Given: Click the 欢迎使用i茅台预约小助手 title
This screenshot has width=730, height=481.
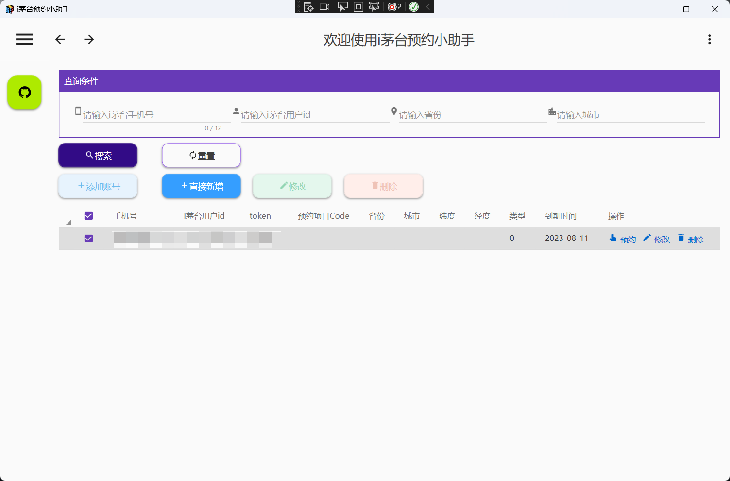Looking at the screenshot, I should [399, 40].
